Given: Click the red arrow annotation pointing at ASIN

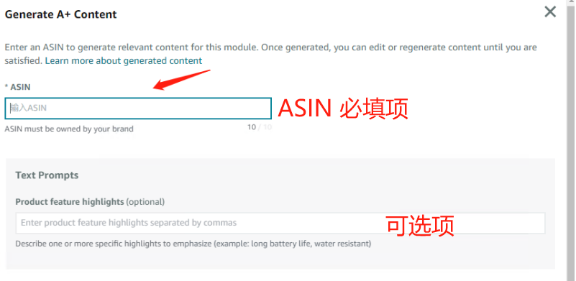Looking at the screenshot, I should click(182, 79).
